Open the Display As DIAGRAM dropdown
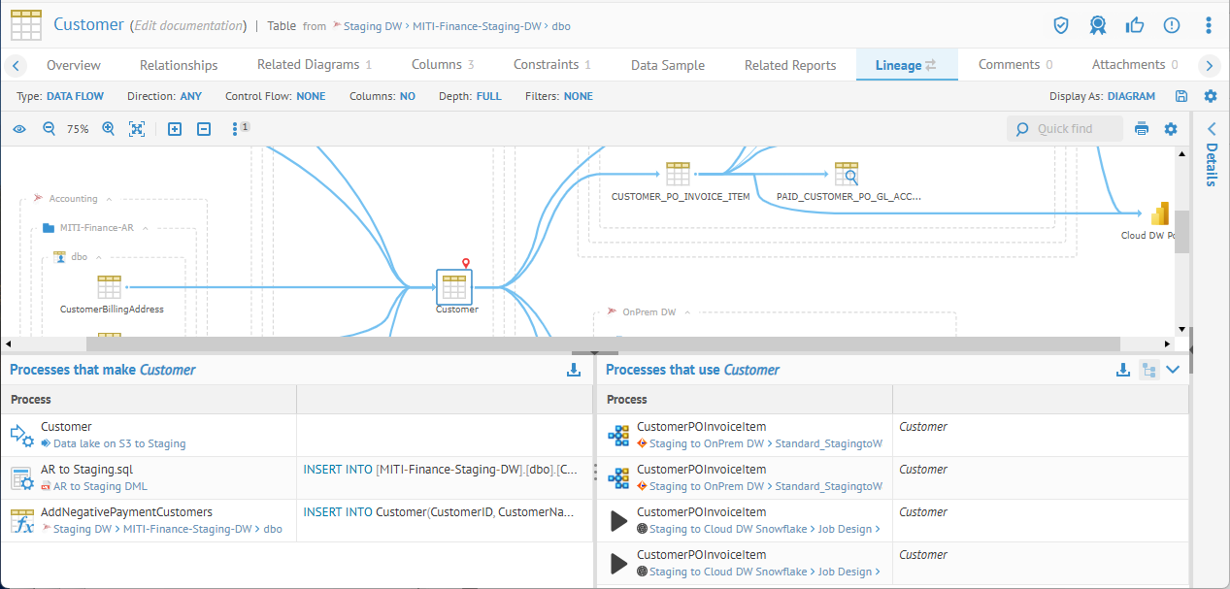 point(1131,96)
